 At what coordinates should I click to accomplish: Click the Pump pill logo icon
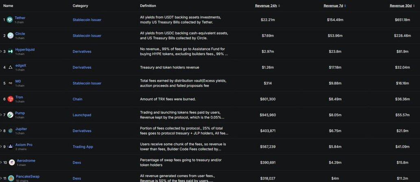tap(10, 115)
